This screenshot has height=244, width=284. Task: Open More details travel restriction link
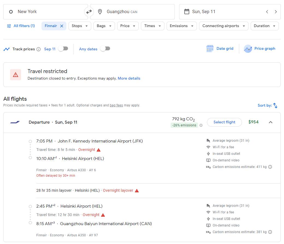[x=129, y=78]
